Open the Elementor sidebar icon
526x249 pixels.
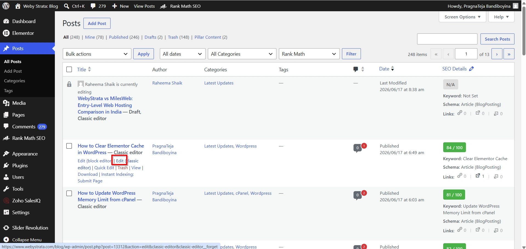(6, 33)
